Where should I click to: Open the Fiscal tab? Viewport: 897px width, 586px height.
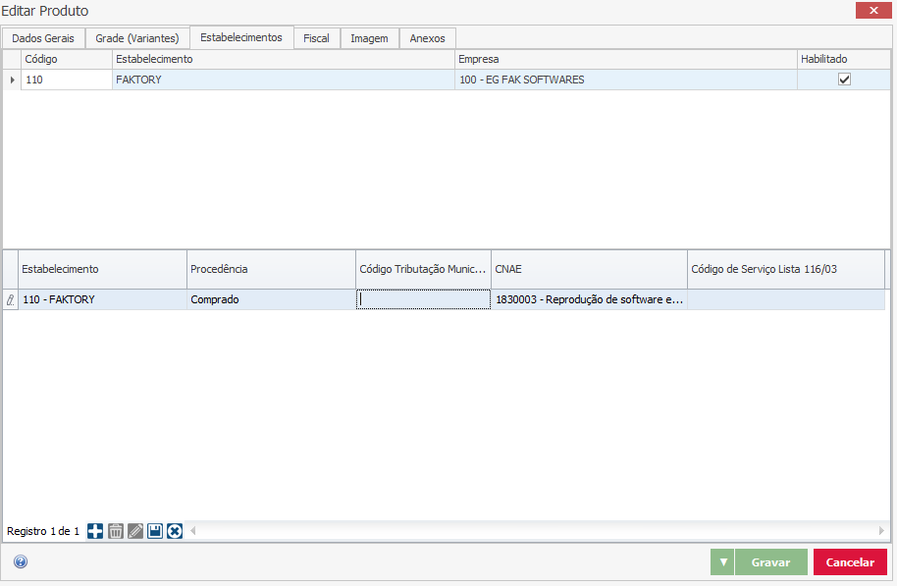pos(316,38)
